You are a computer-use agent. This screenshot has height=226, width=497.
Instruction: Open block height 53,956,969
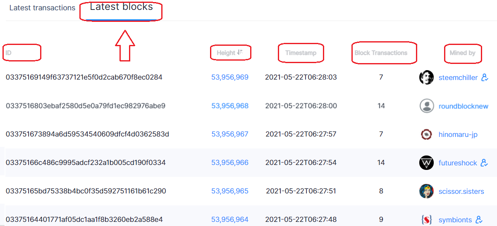230,77
